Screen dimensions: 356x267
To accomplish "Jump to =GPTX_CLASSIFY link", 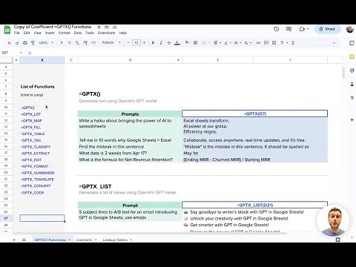I will tap(36, 147).
